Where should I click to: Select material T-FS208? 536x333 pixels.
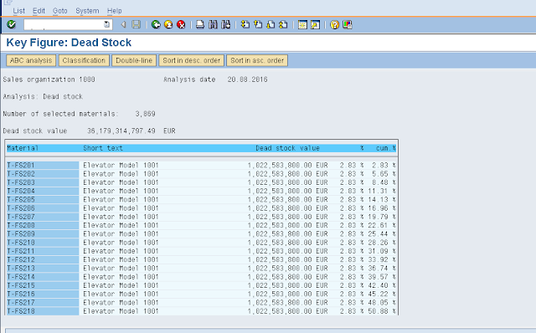tap(43, 225)
